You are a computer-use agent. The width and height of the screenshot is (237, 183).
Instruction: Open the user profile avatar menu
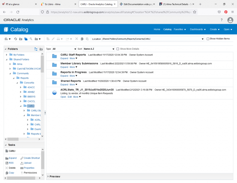point(230,20)
